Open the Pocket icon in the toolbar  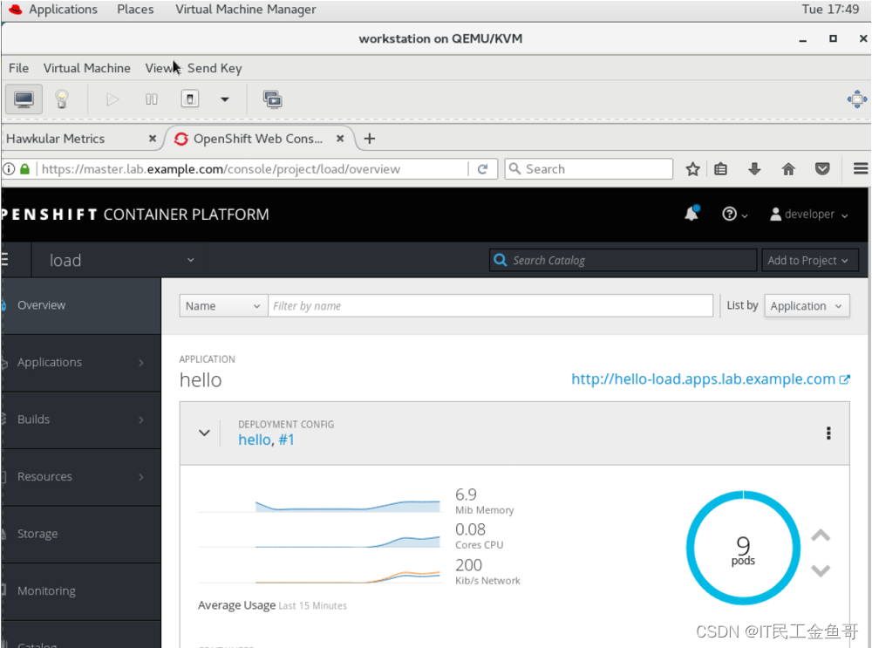point(822,169)
